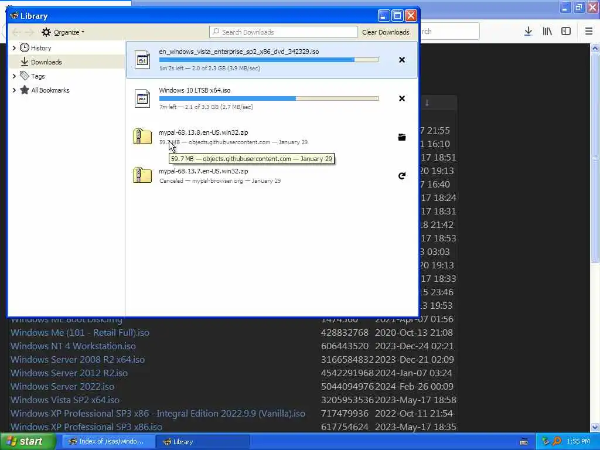Open Windows Server 2008 R2 x64.iso link
Screen dimensions: 600x450
click(x=77, y=359)
